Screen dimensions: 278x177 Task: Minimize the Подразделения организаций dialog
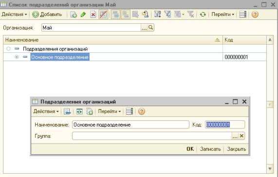pos(227,102)
